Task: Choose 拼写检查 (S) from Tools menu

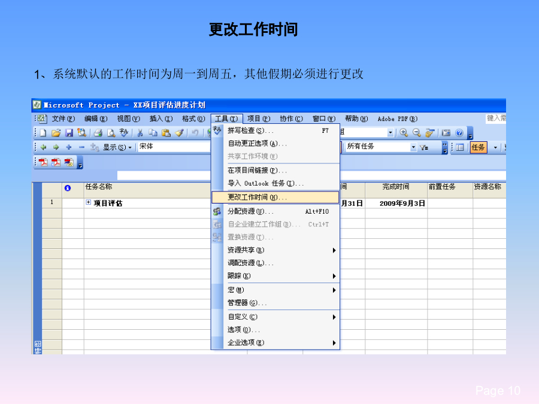Action: coord(275,130)
